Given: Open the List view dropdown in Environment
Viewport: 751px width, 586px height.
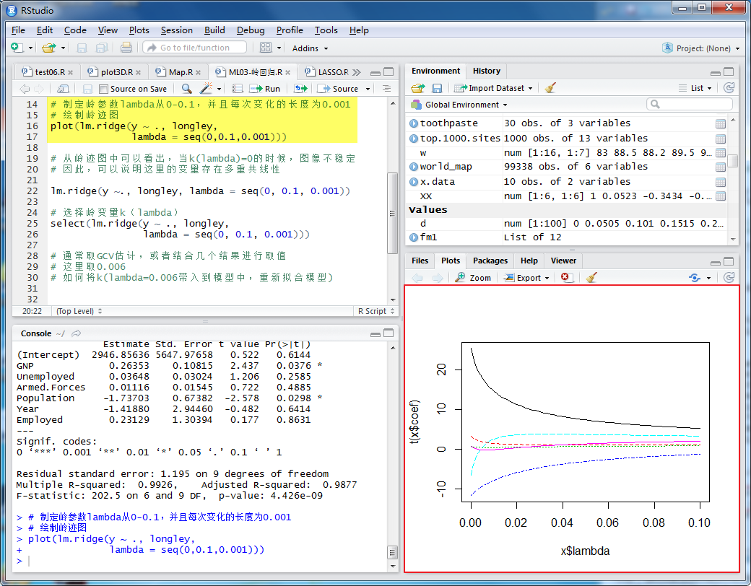Looking at the screenshot, I should coord(695,88).
